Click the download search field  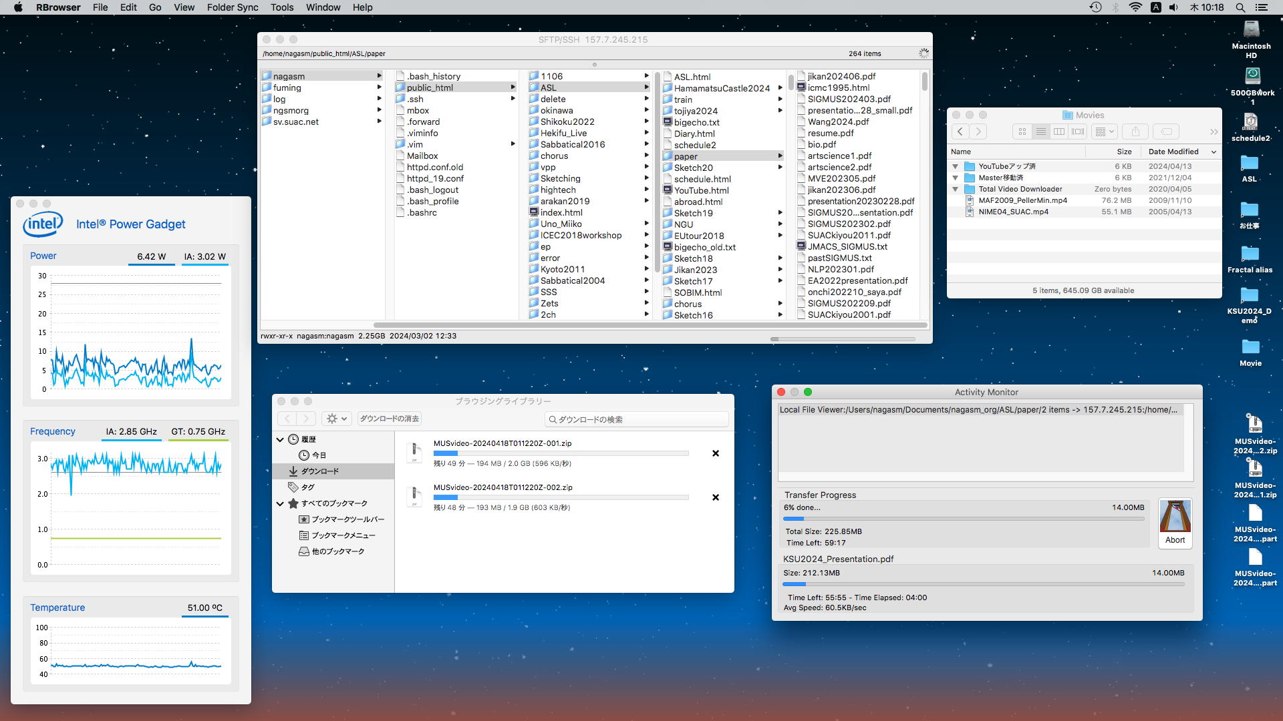[x=637, y=419]
